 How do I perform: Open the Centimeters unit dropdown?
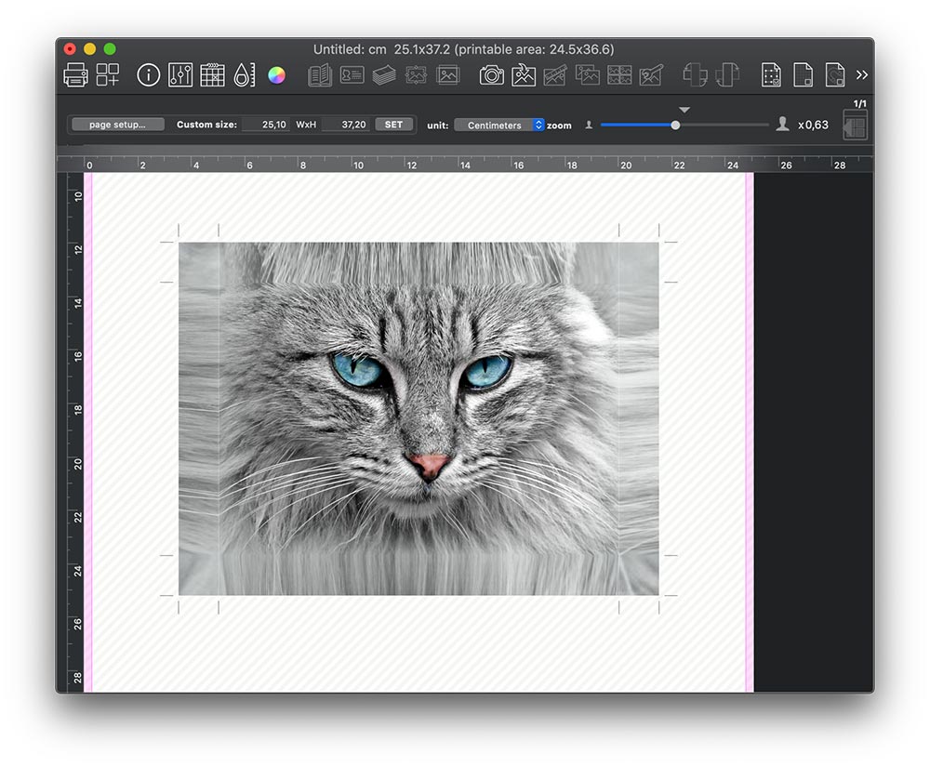[499, 125]
